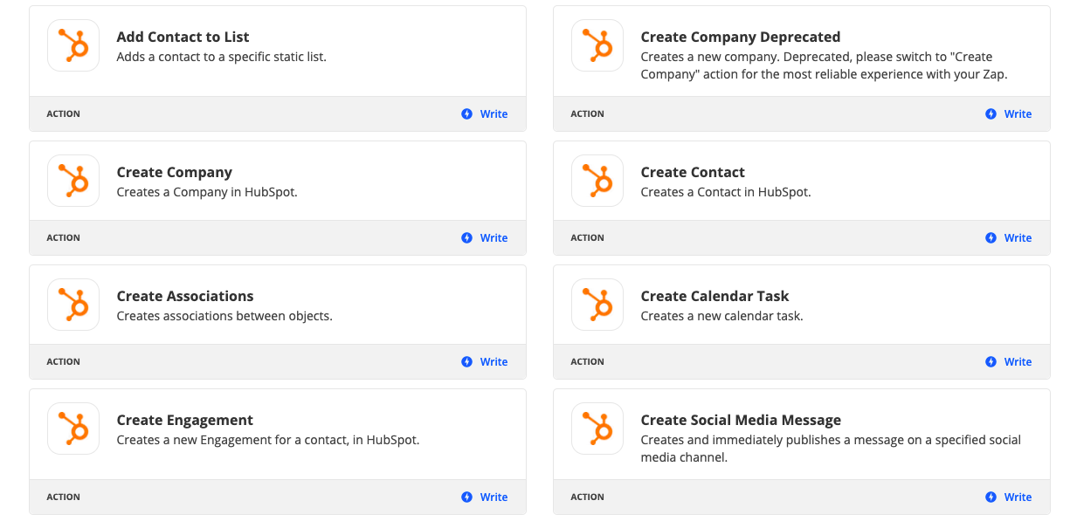Click Write link under Creates a Company in HubSpot
Viewport: 1070px width, 528px height.
pyautogui.click(x=494, y=238)
